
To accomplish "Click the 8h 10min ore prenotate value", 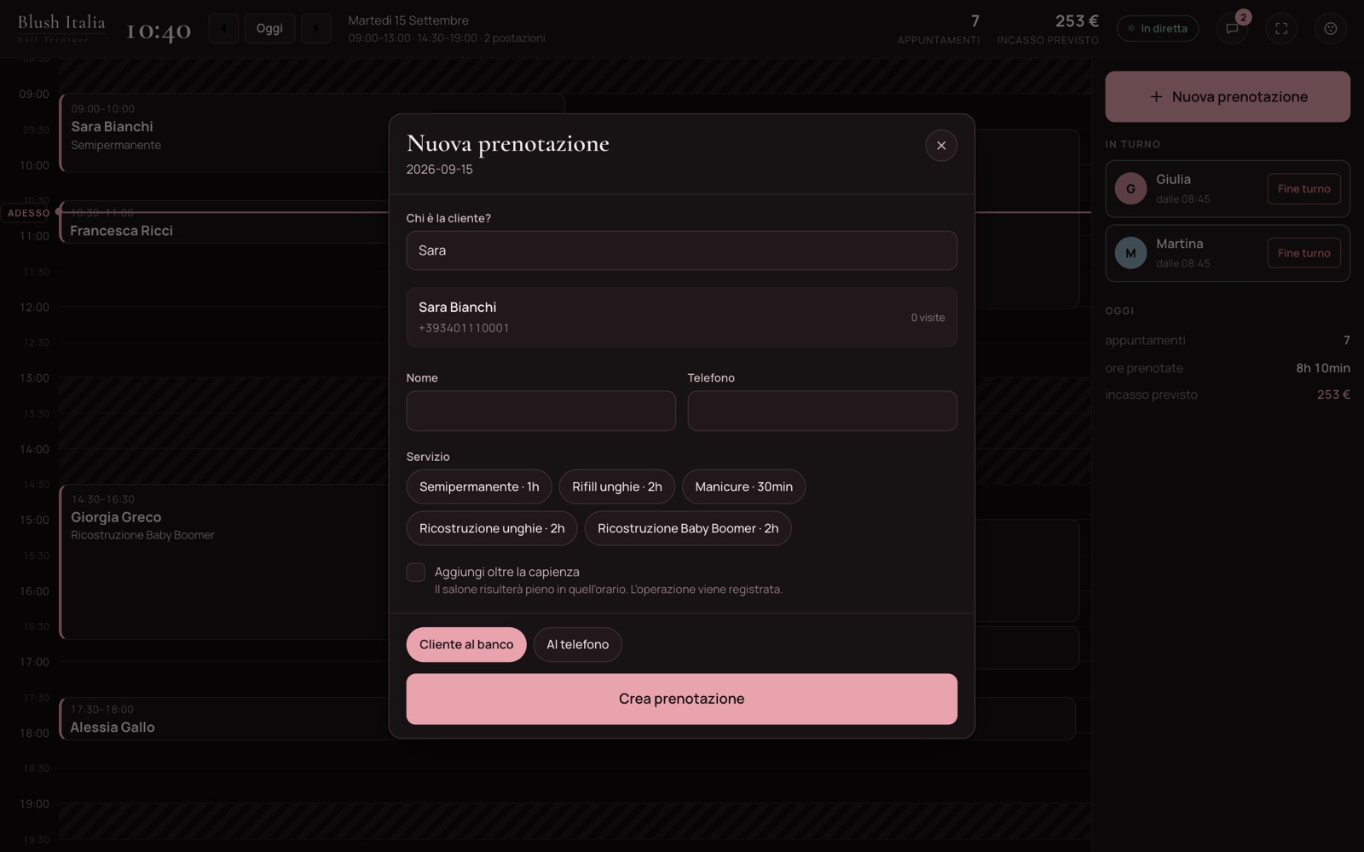I will [1323, 368].
